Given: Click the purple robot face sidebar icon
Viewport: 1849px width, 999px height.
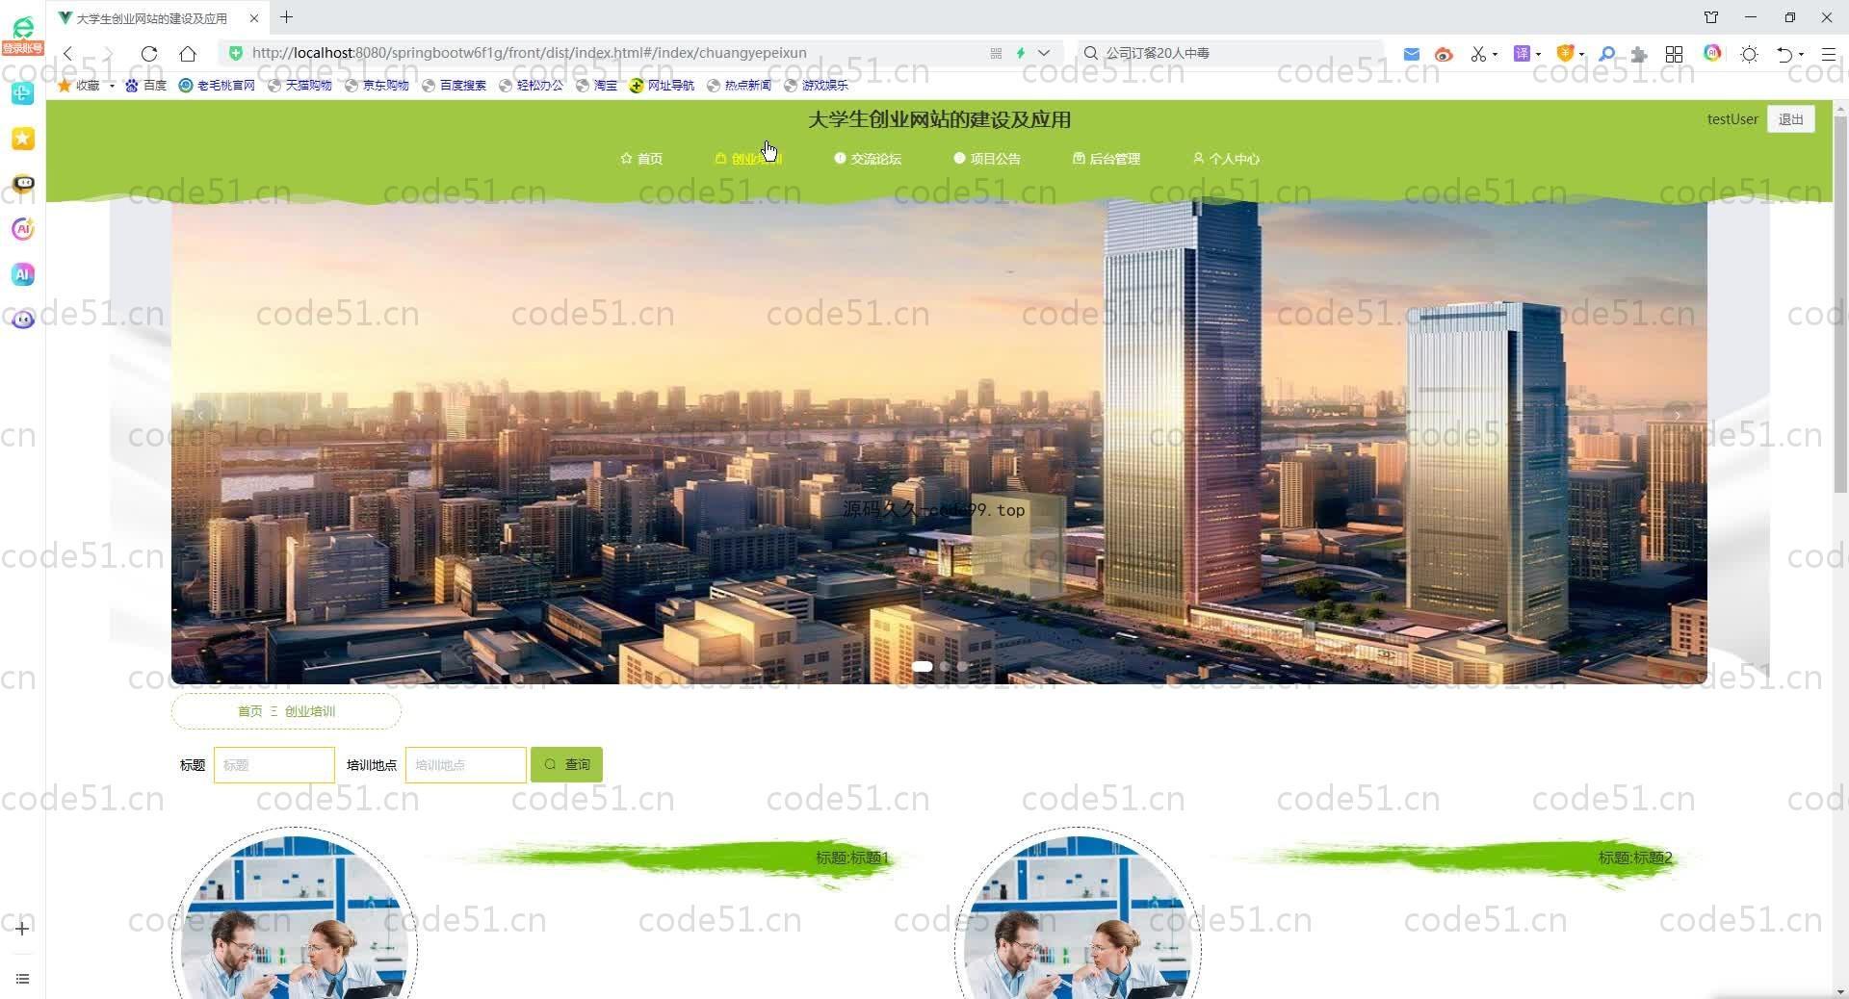Looking at the screenshot, I should (x=23, y=319).
